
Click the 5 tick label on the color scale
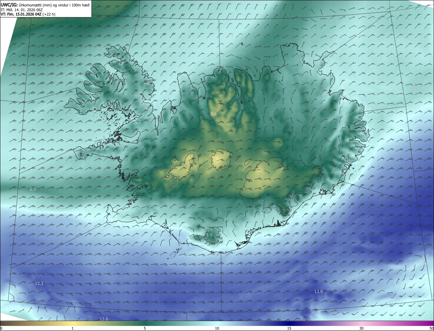[x=145, y=328]
